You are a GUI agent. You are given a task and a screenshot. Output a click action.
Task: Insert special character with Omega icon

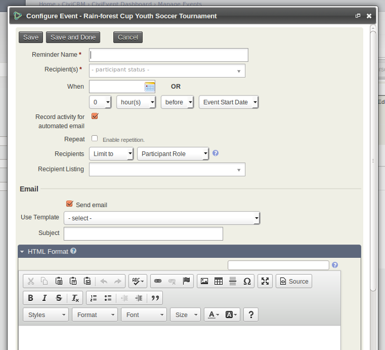point(247,281)
